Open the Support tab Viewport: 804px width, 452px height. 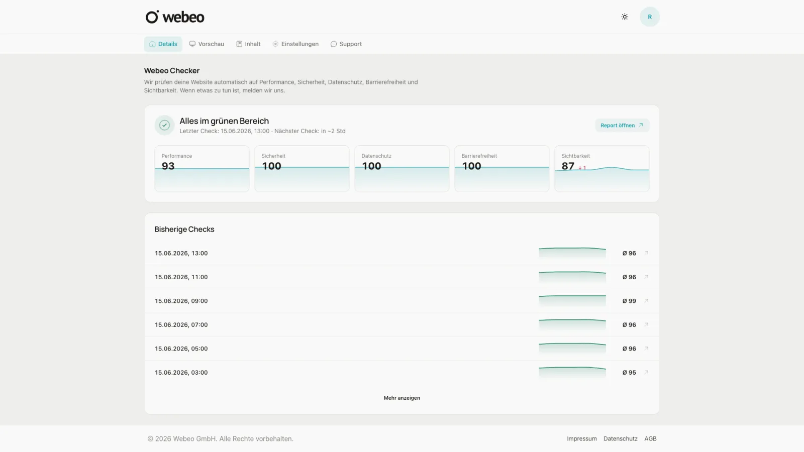coord(346,44)
